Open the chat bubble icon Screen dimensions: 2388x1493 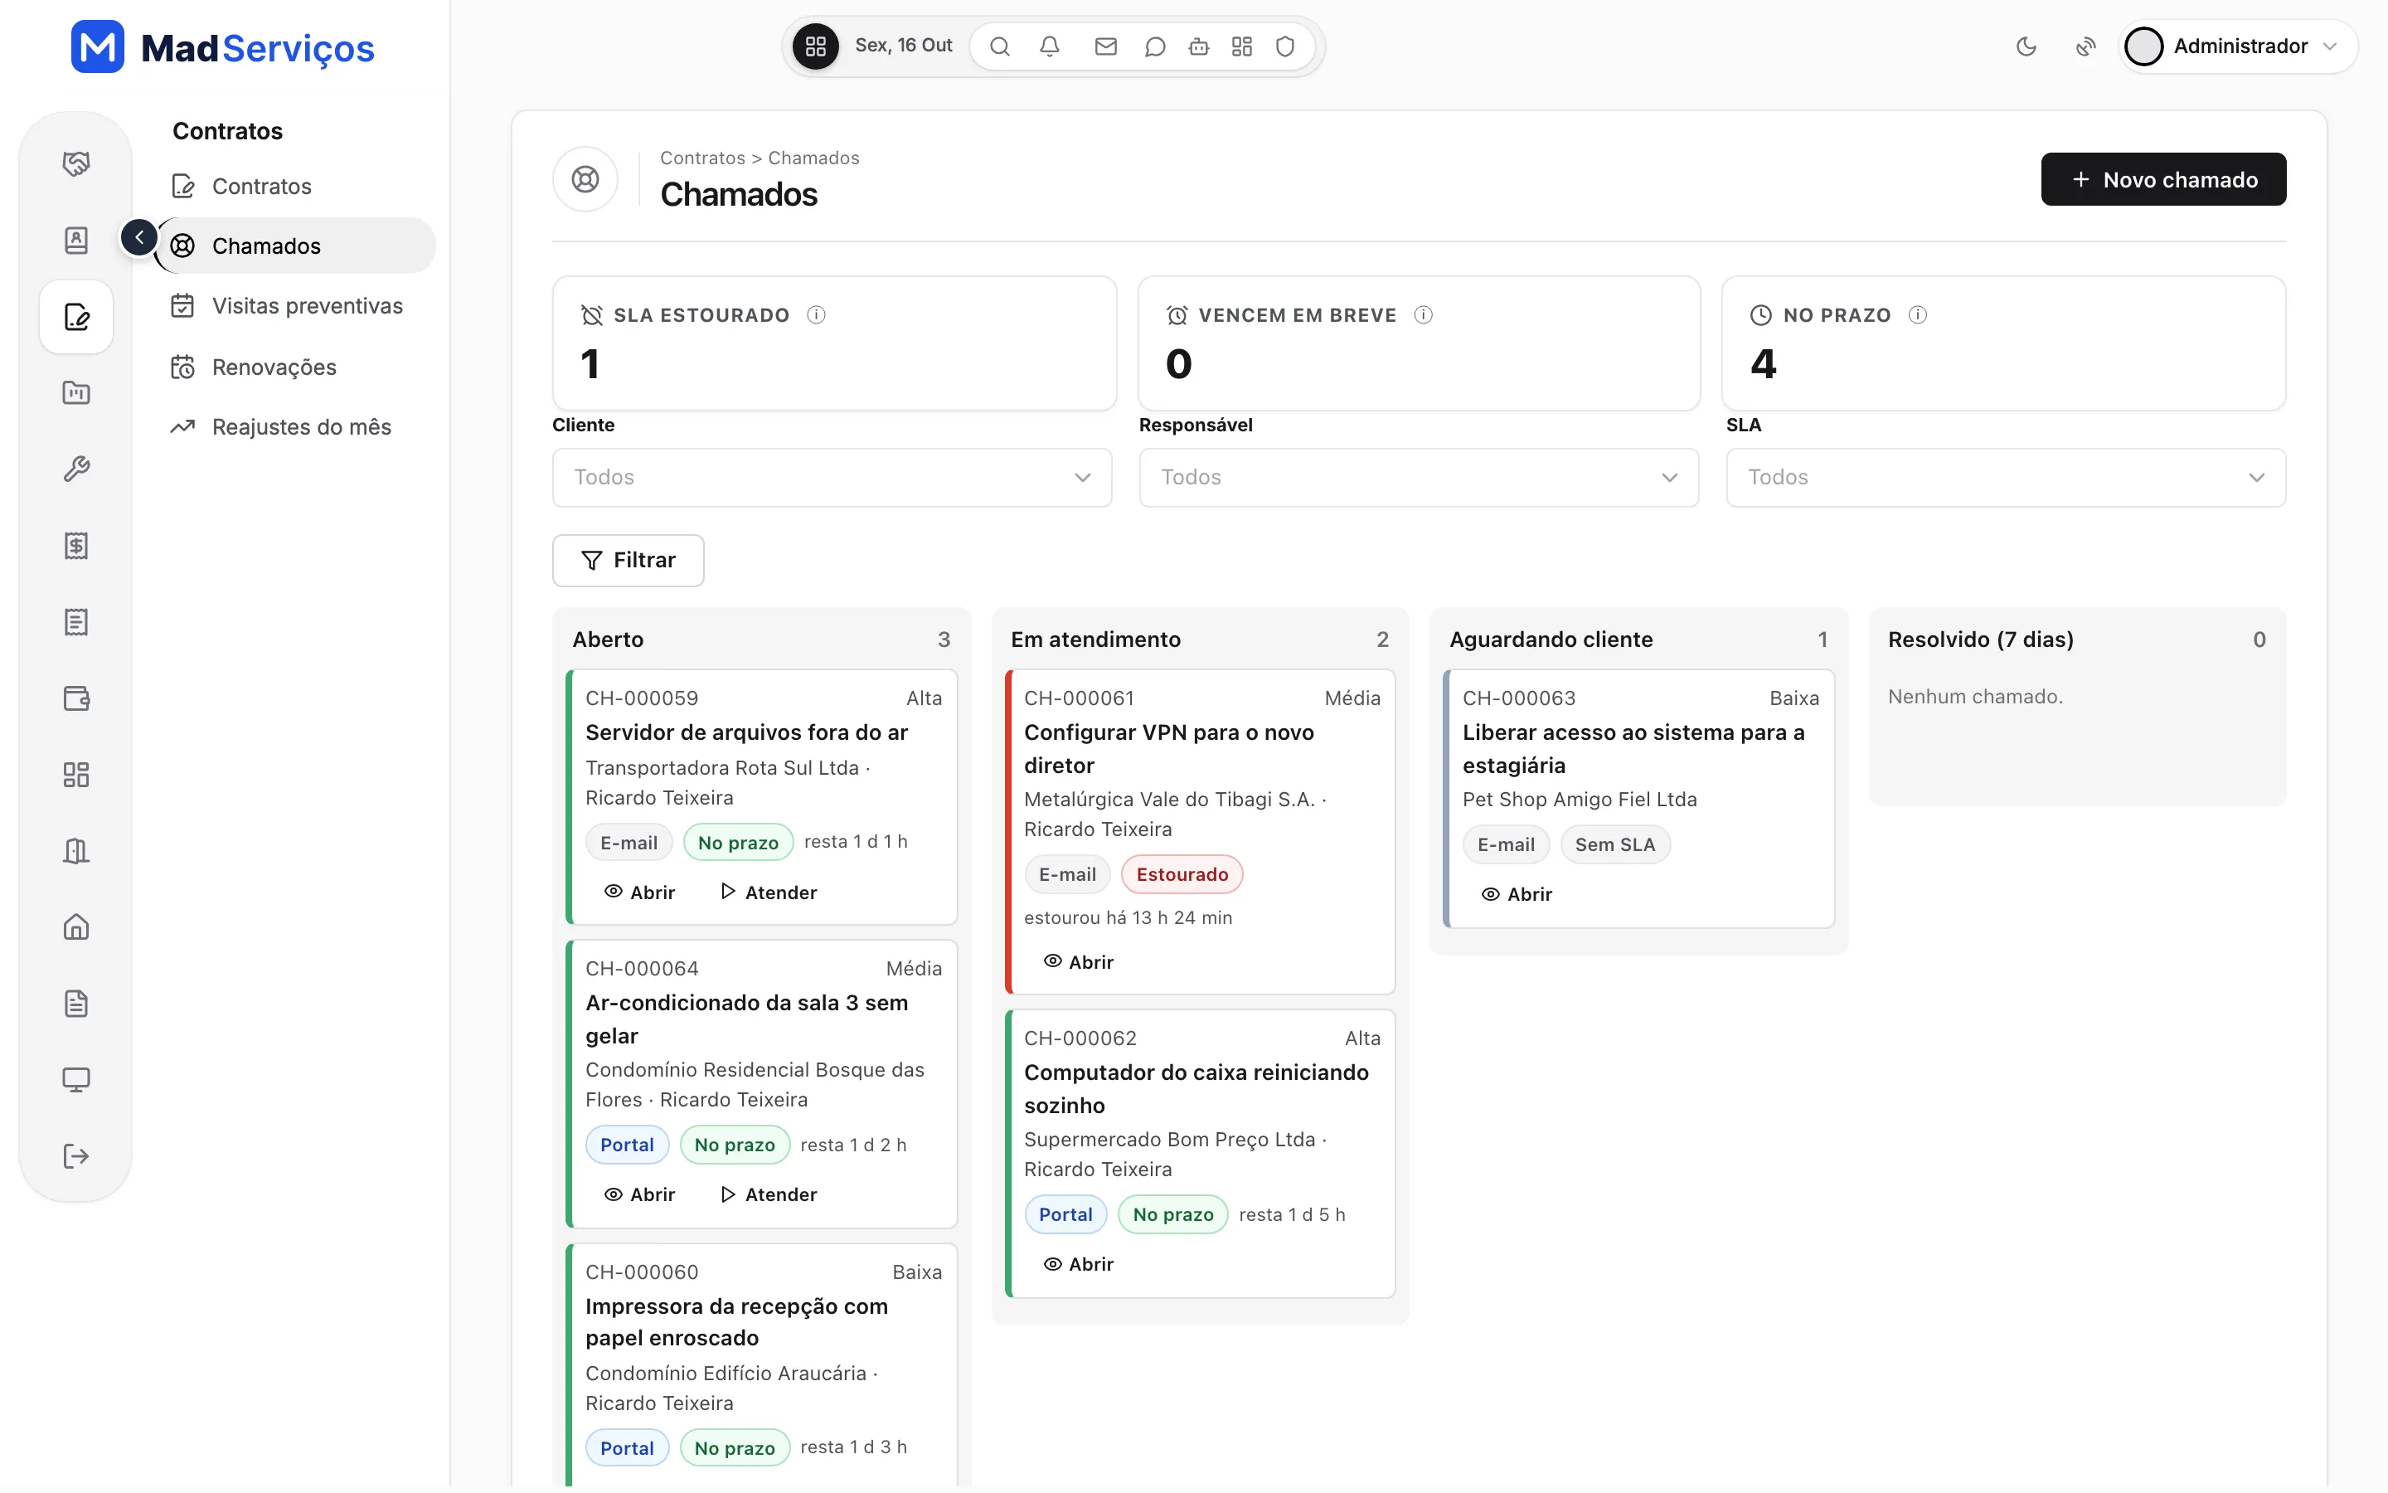pos(1154,46)
